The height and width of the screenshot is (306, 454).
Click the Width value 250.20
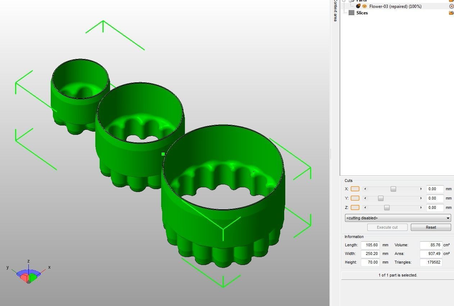[371, 254]
